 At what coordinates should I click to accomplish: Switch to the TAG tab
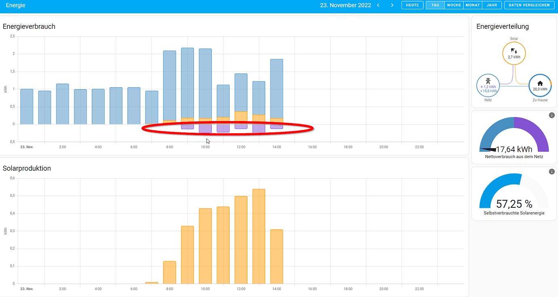click(x=435, y=5)
